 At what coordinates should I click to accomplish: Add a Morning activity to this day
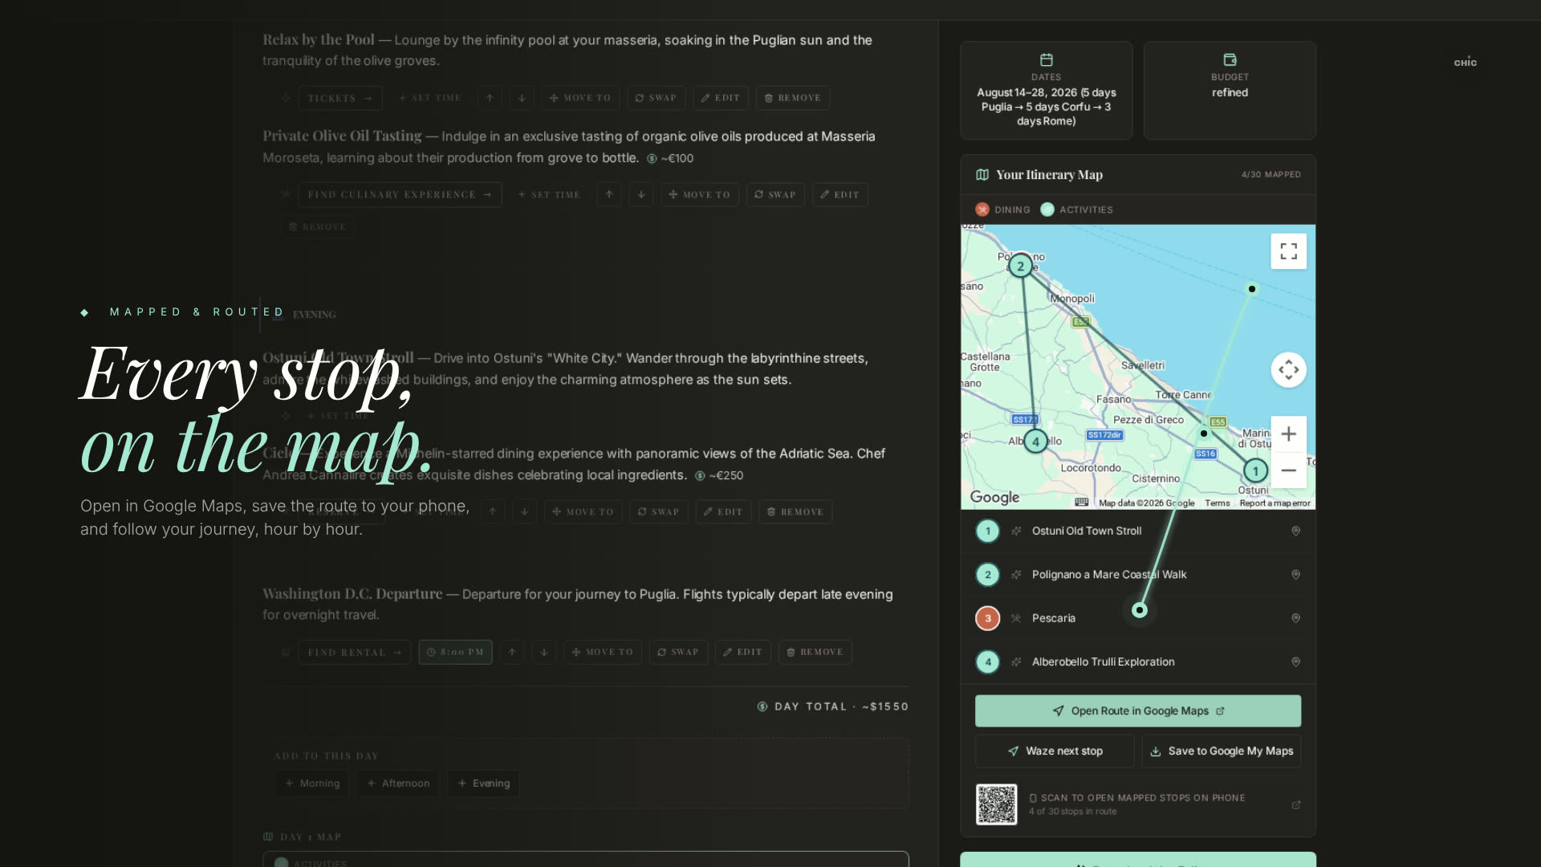coord(313,784)
